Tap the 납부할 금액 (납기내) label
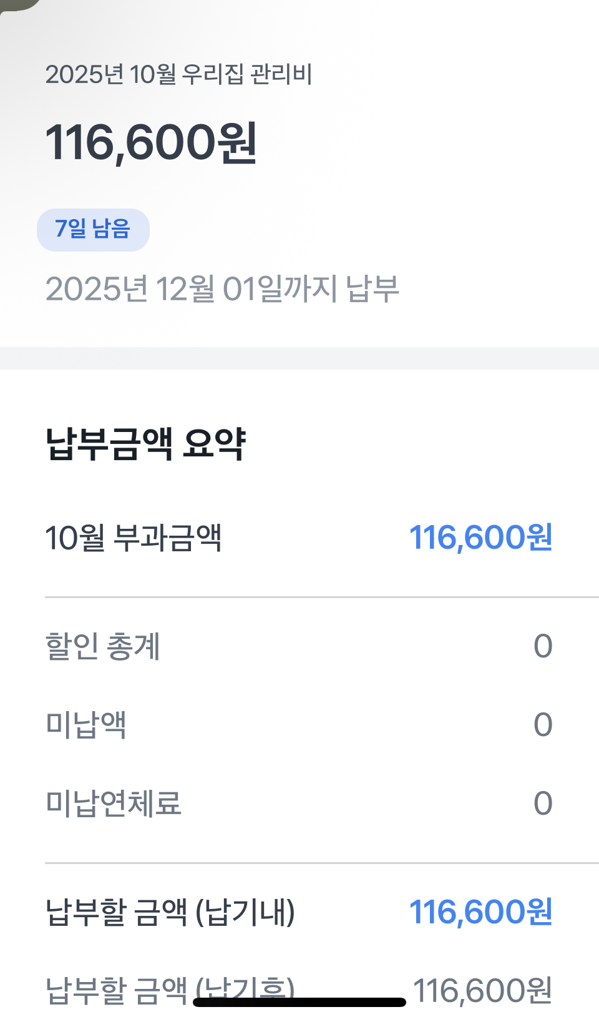The width and height of the screenshot is (599, 1022). tap(170, 912)
